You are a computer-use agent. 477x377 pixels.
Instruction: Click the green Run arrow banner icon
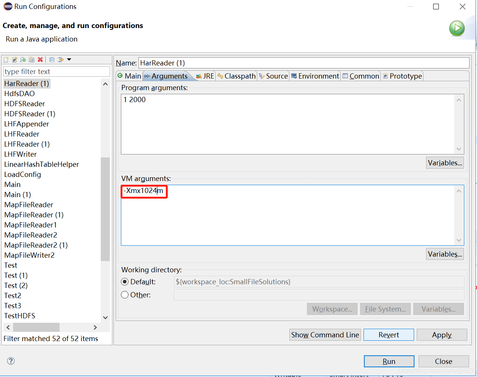456,28
